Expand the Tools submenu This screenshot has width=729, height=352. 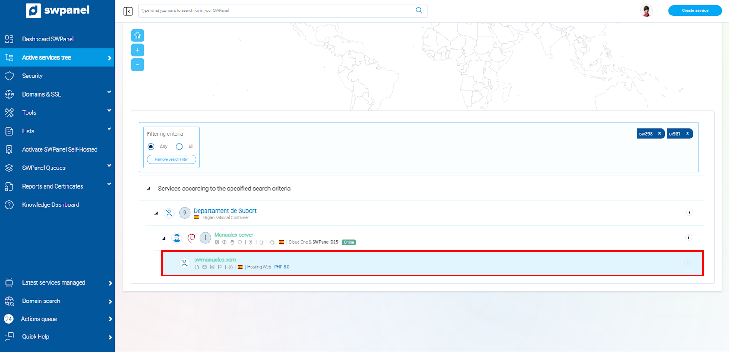pos(57,112)
